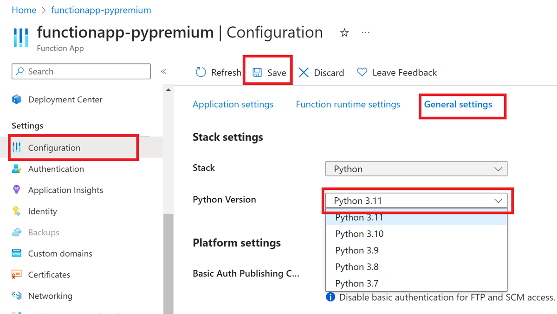Click the Deployment Center cube icon
Viewport: 557px width, 314px height.
17,100
